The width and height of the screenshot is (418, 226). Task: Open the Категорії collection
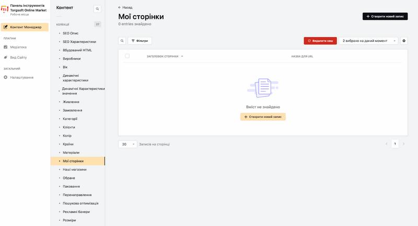pyautogui.click(x=70, y=119)
